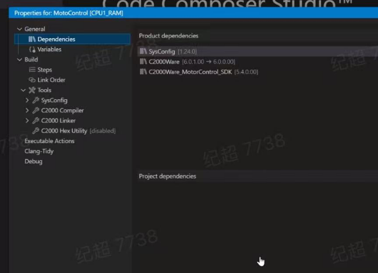Image resolution: width=378 pixels, height=273 pixels.
Task: Click the SysConfig product dependency library icon
Action: 143,51
